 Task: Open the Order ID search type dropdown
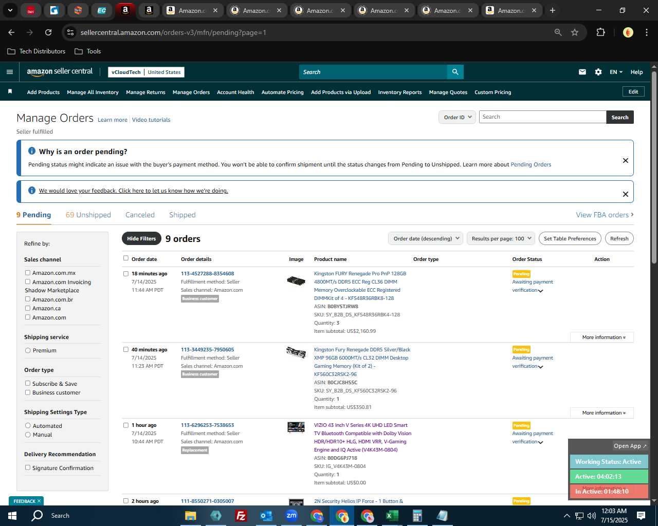(x=457, y=117)
